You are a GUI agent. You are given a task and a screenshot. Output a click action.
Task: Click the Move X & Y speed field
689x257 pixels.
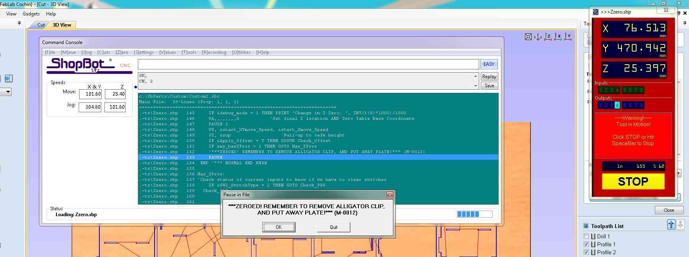(91, 94)
